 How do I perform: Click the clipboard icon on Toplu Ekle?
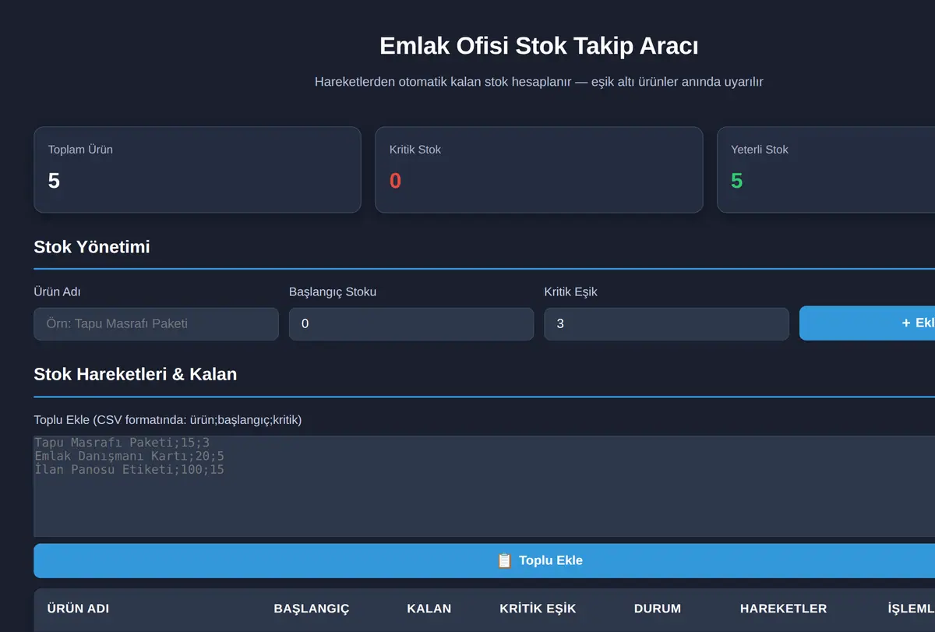(504, 560)
